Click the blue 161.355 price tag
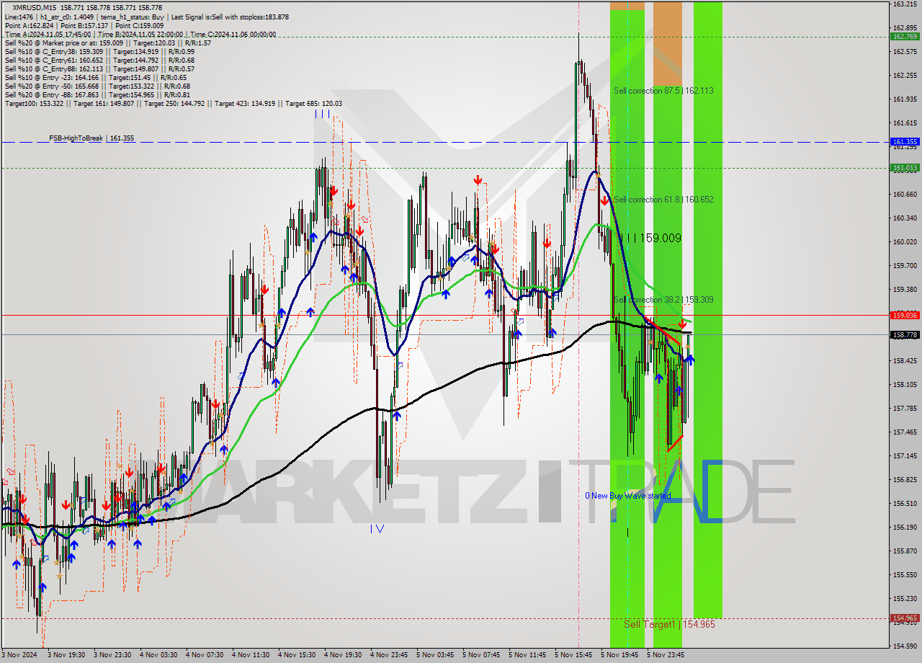The image size is (922, 663). tap(905, 142)
